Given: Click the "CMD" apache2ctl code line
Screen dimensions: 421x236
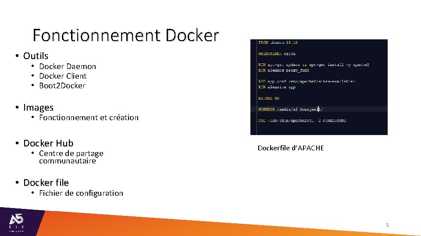Looking at the screenshot, I should coord(302,121).
